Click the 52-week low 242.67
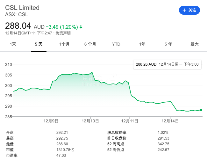Image resolution: width=207 pixels, height=160 pixels. [x=163, y=150]
